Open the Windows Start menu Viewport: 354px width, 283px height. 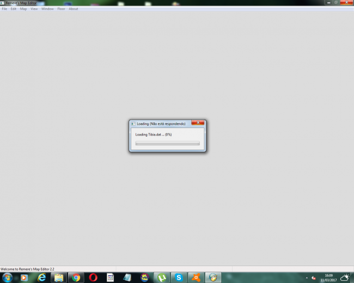pos(7,278)
